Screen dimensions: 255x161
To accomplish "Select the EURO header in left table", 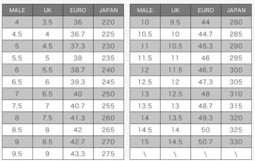I will click(78, 10).
